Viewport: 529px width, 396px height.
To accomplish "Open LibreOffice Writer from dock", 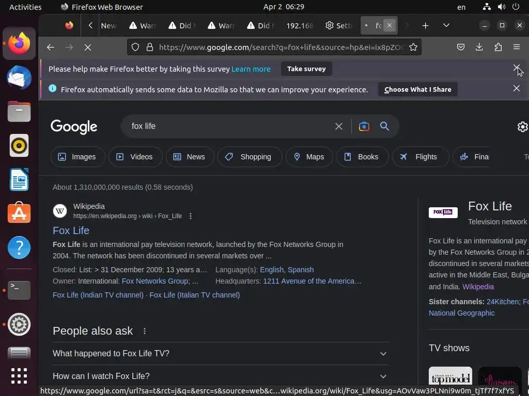I will click(19, 179).
